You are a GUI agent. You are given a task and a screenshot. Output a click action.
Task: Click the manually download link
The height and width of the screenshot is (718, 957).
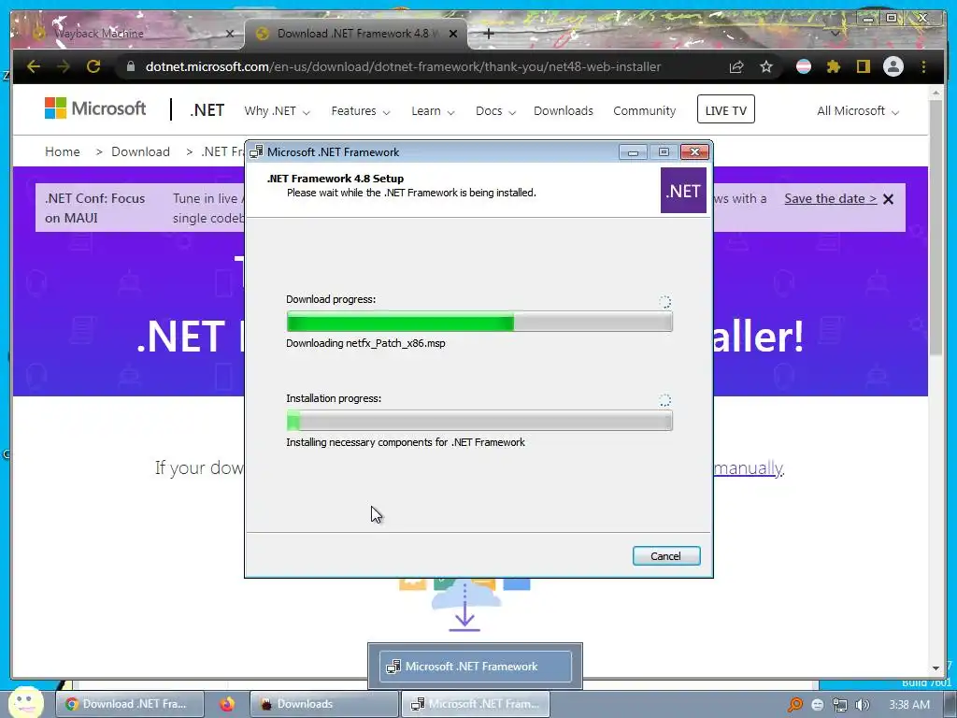[x=748, y=467]
